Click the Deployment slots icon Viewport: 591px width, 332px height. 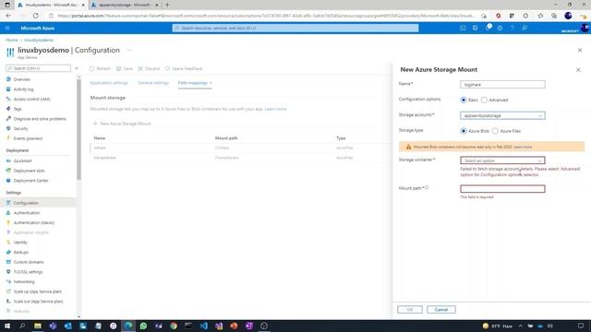(8, 171)
